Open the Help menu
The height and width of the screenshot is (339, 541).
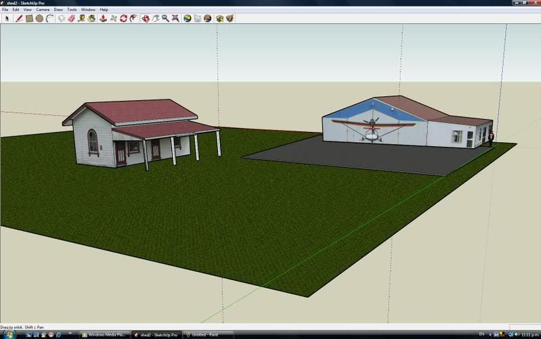point(104,9)
